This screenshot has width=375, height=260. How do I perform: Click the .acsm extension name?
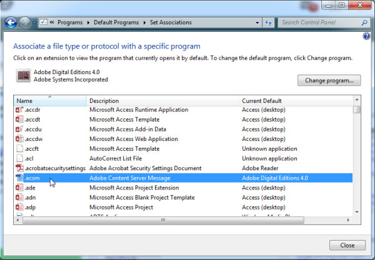(32, 178)
